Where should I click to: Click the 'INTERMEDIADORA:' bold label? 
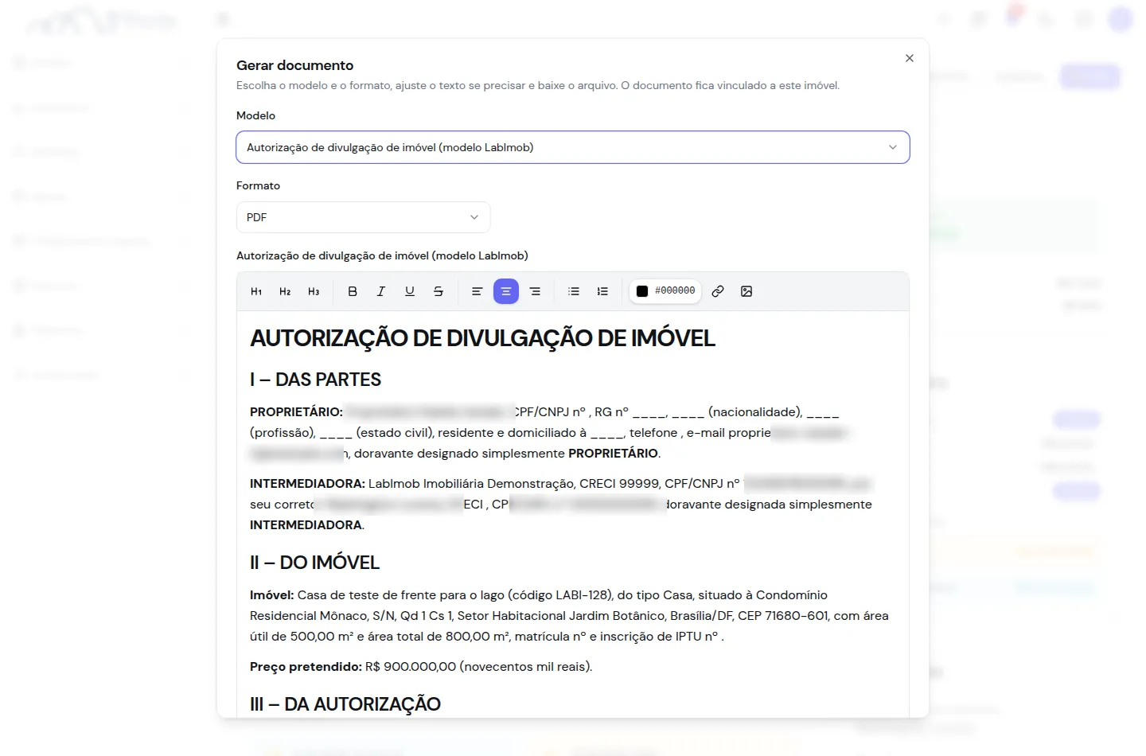click(307, 484)
